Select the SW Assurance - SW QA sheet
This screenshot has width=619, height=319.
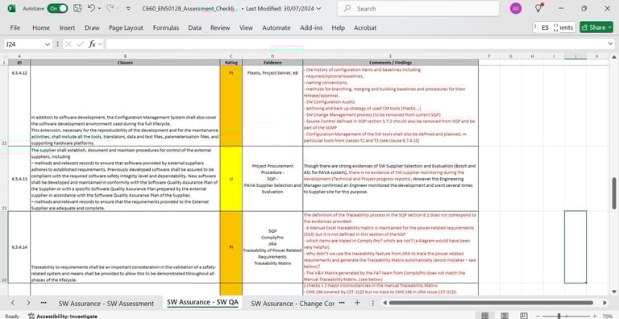(202, 302)
